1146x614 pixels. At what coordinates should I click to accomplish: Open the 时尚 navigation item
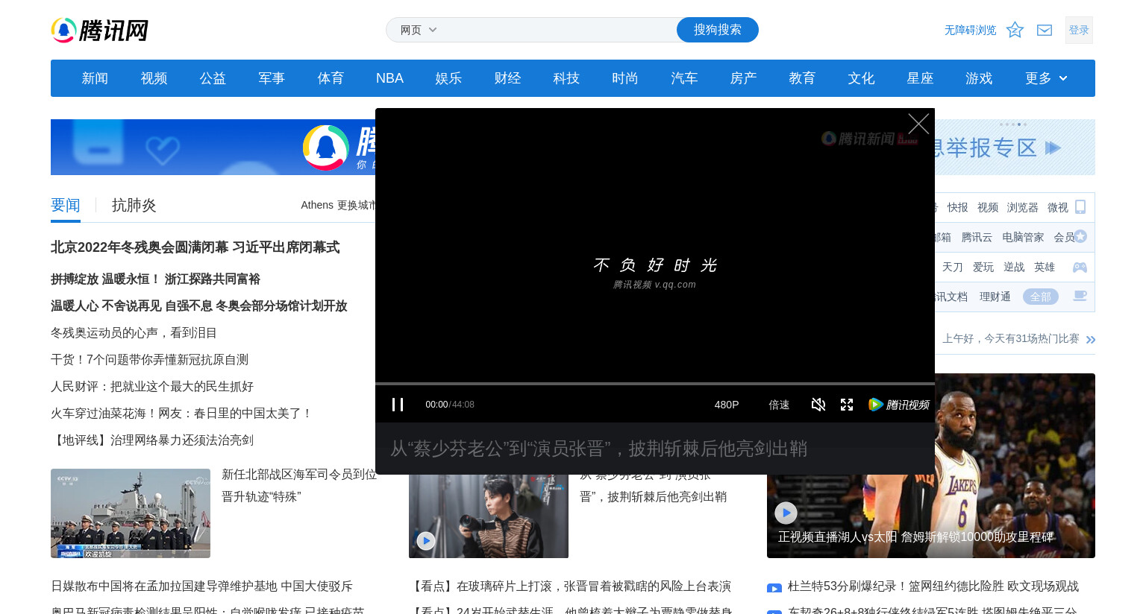pyautogui.click(x=625, y=78)
